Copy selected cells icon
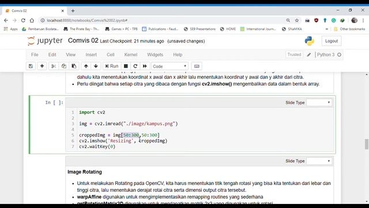The image size is (369, 208). [x=64, y=66]
